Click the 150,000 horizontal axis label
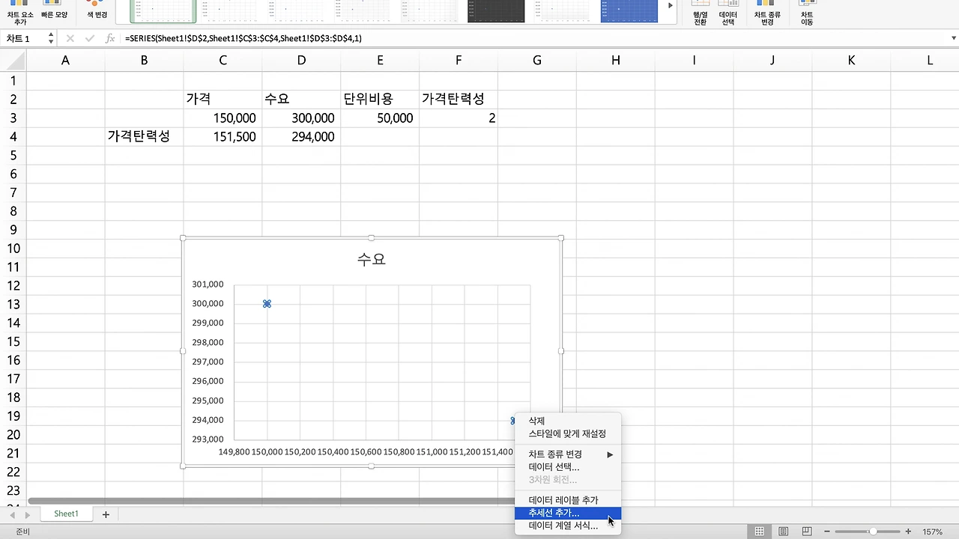 267,452
